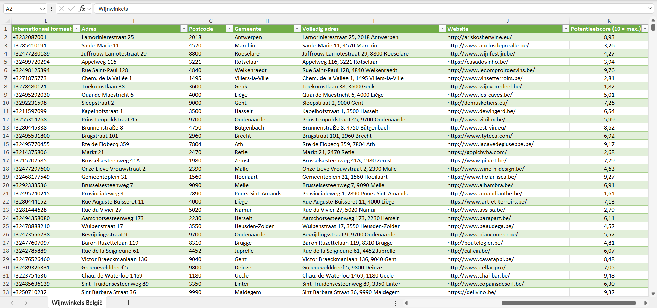Click in the formula bar input field
The width and height of the screenshot is (657, 308).
tap(342, 9)
